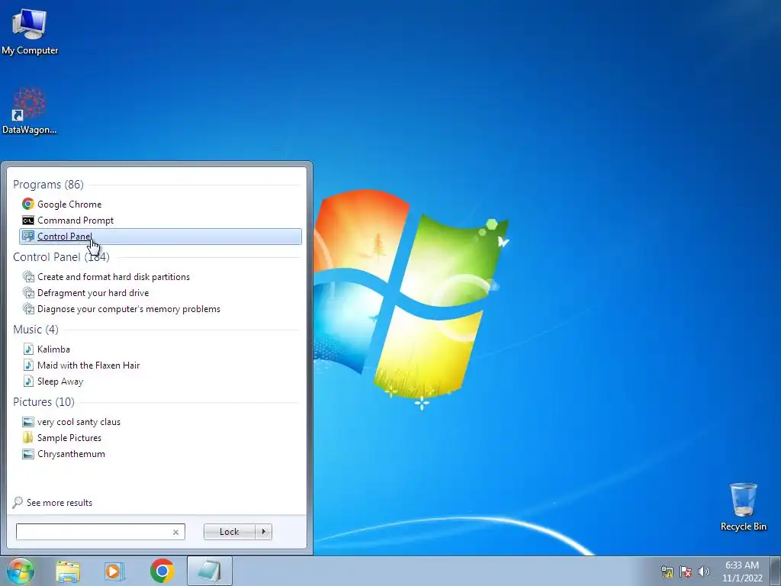Select the Sleep Away song title
The image size is (781, 586).
pyautogui.click(x=60, y=382)
